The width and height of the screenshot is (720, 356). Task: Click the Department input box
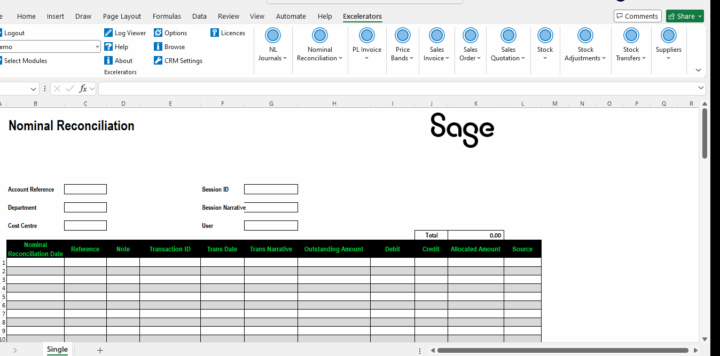(x=85, y=208)
